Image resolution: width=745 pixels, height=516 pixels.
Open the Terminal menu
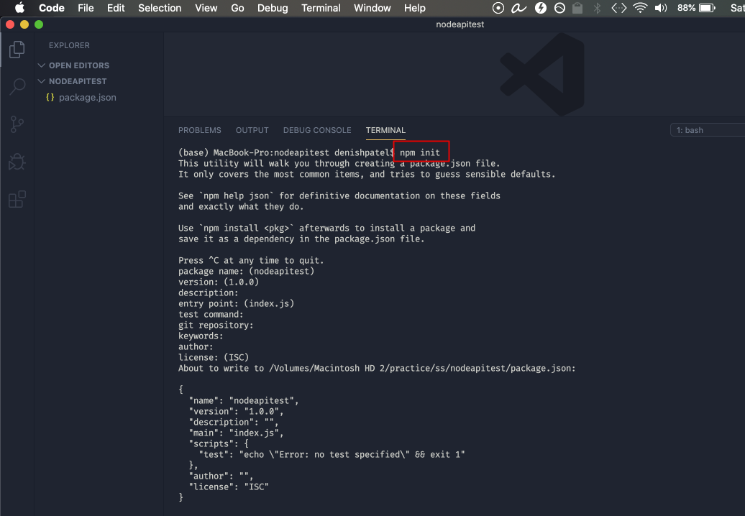[321, 8]
